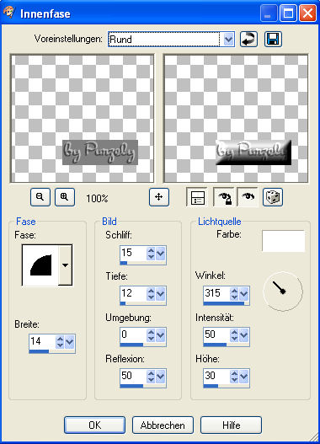Click the Schliff value field showing 15
Viewport: 320px width, 444px height.
point(133,252)
